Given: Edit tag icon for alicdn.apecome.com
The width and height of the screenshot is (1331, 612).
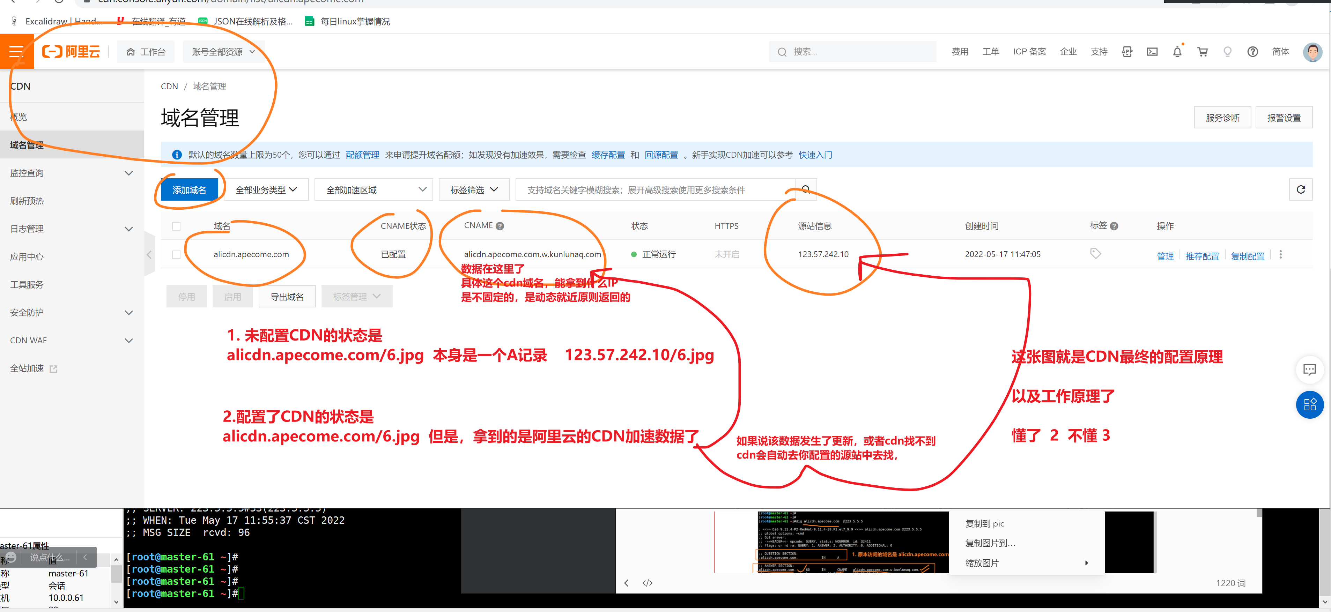Looking at the screenshot, I should [1095, 254].
